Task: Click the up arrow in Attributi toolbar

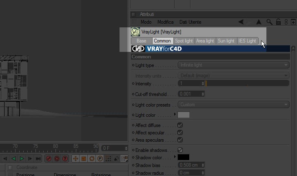Action: (x=259, y=22)
